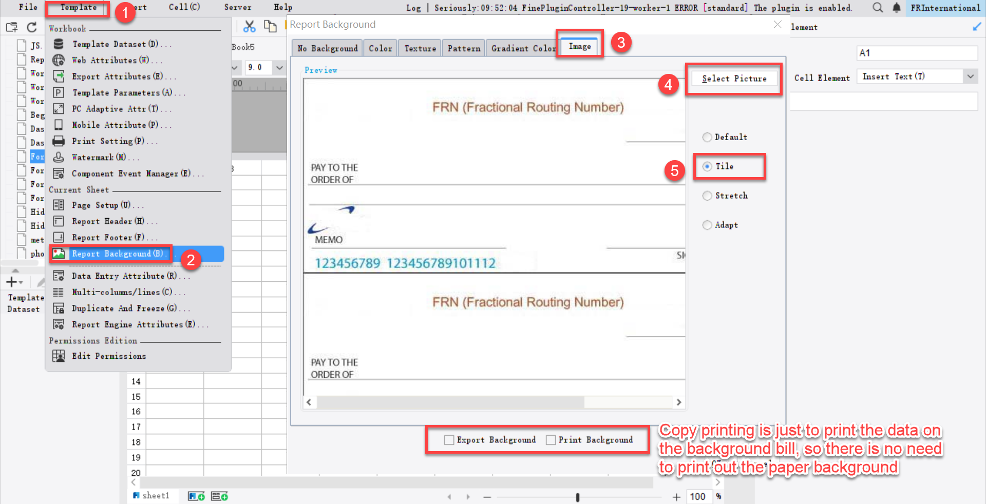
Task: Open Watermark settings via its stamp icon
Action: [58, 157]
